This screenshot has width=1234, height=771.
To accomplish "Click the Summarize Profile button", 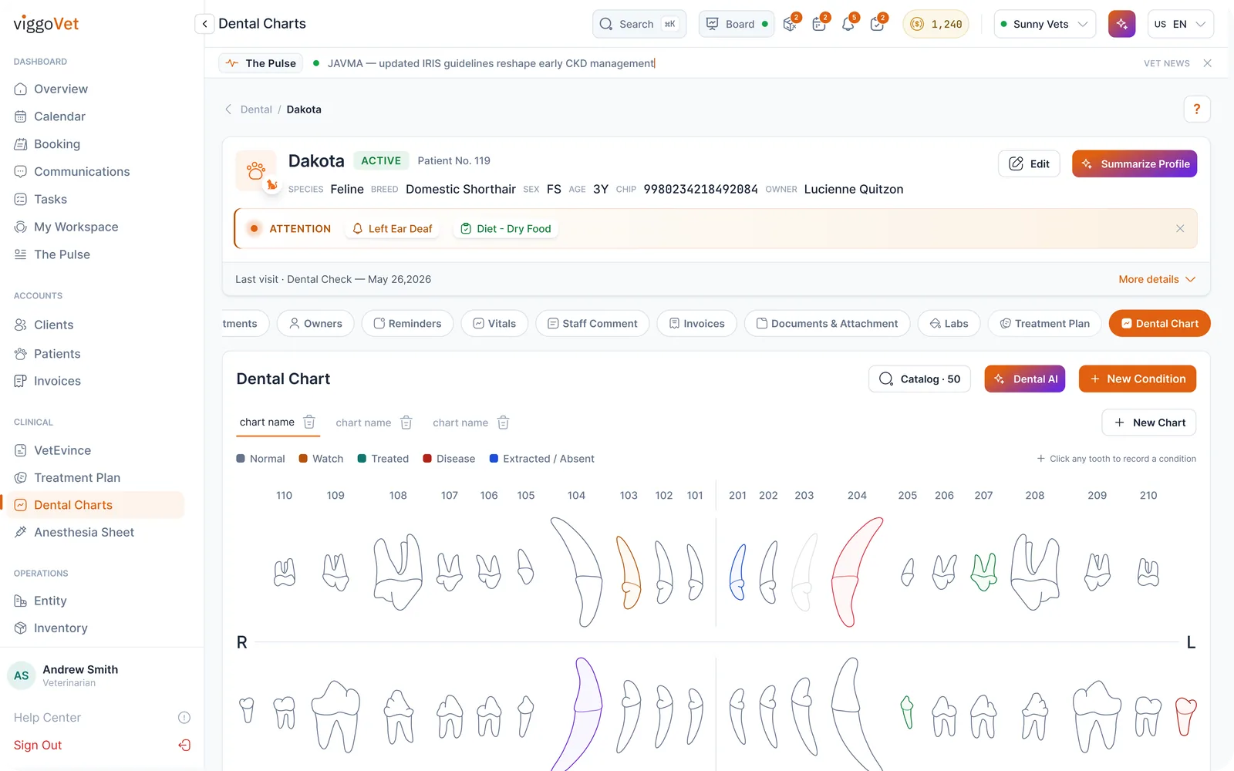I will [x=1135, y=163].
